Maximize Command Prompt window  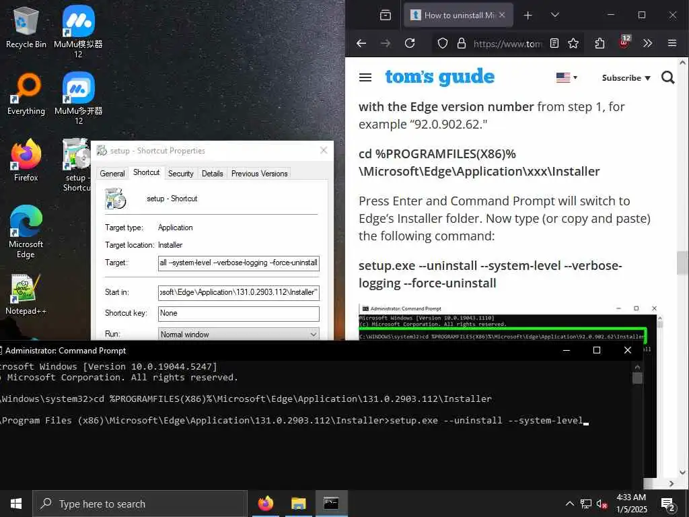(597, 350)
